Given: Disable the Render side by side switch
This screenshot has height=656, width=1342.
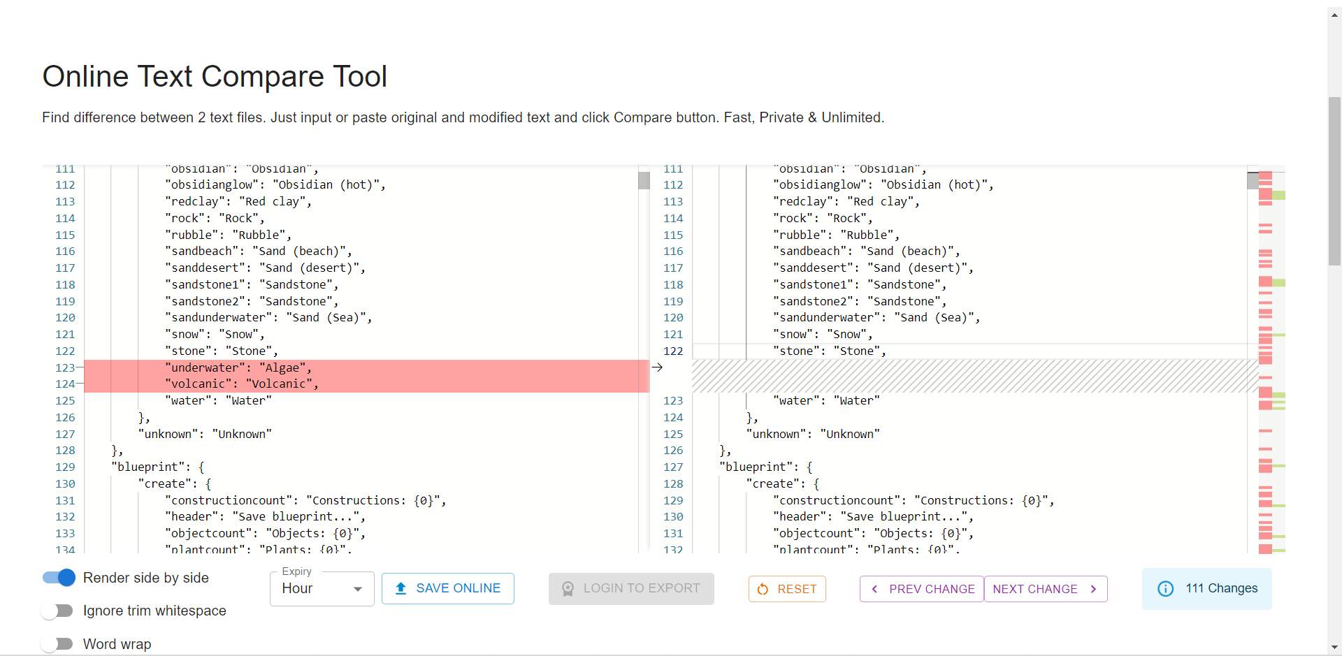Looking at the screenshot, I should point(59,578).
